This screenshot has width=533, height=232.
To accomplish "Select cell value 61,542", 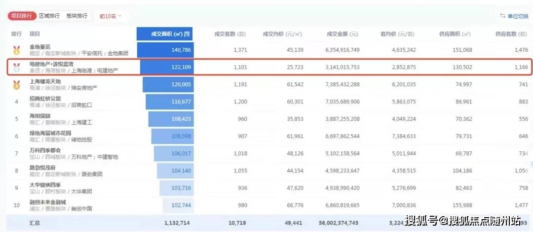I will (x=295, y=85).
